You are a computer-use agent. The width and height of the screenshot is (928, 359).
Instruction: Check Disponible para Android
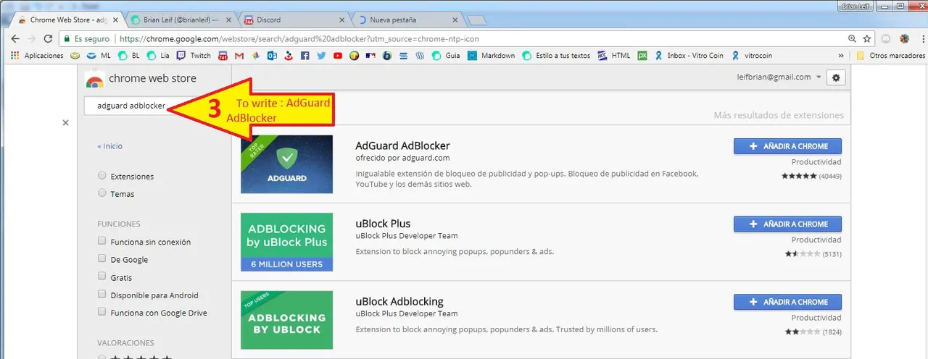coord(102,295)
